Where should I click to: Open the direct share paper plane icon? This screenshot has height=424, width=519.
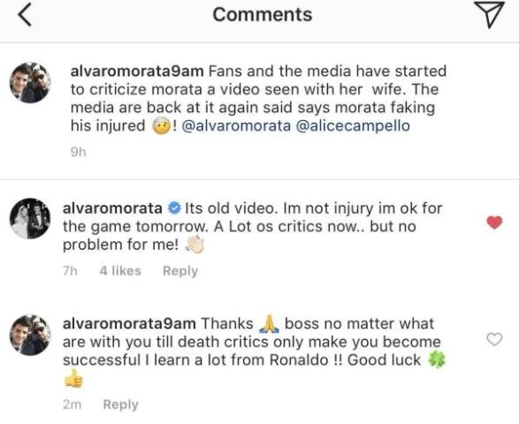point(490,14)
